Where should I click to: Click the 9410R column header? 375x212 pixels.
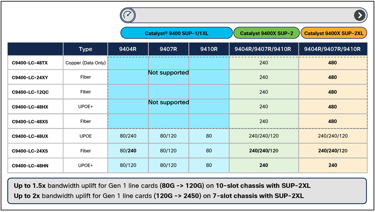(x=209, y=49)
